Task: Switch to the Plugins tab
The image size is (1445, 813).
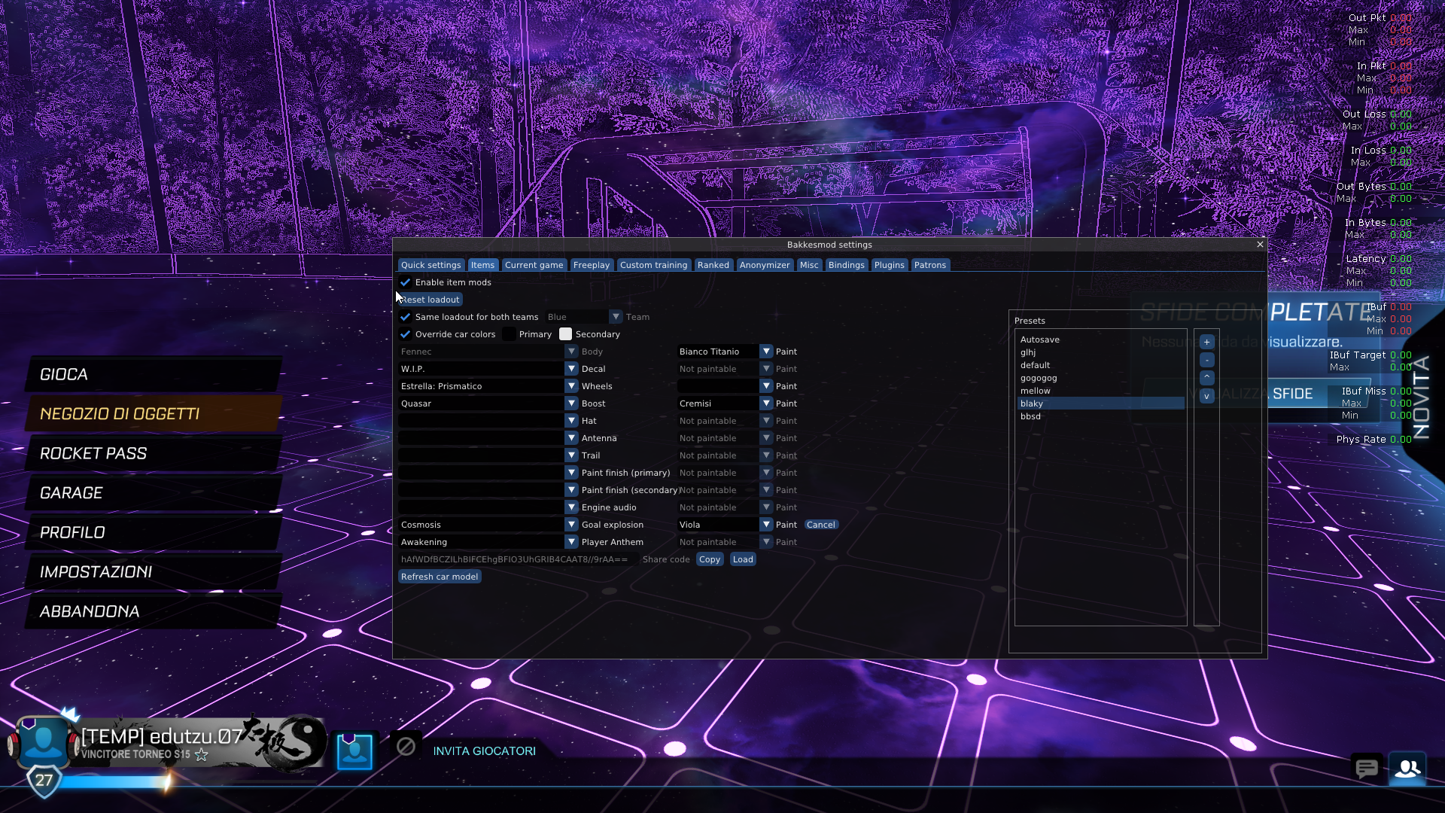Action: pyautogui.click(x=889, y=265)
